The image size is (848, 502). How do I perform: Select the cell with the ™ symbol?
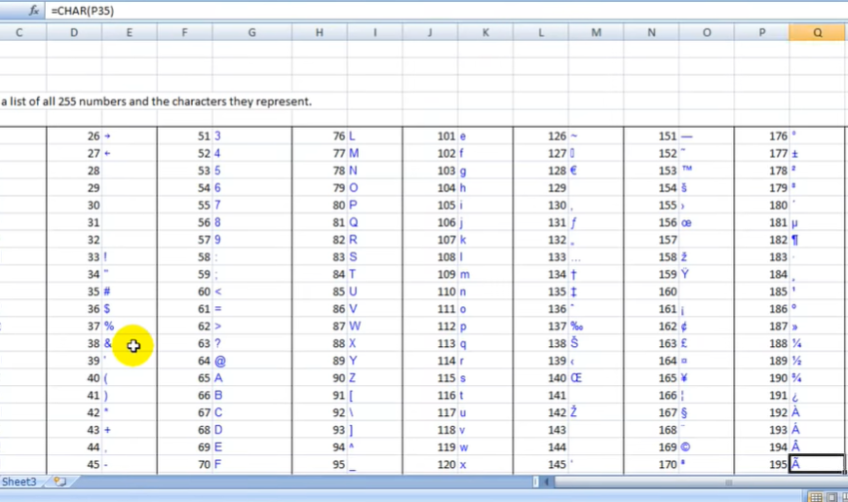click(707, 171)
